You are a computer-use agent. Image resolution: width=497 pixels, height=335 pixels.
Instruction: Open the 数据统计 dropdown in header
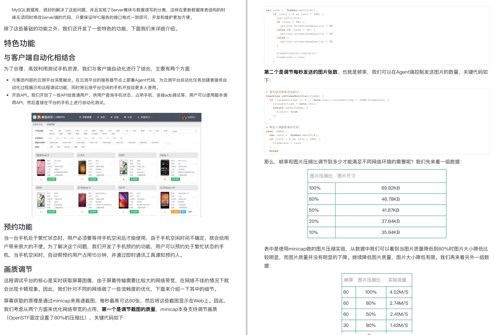(145, 117)
